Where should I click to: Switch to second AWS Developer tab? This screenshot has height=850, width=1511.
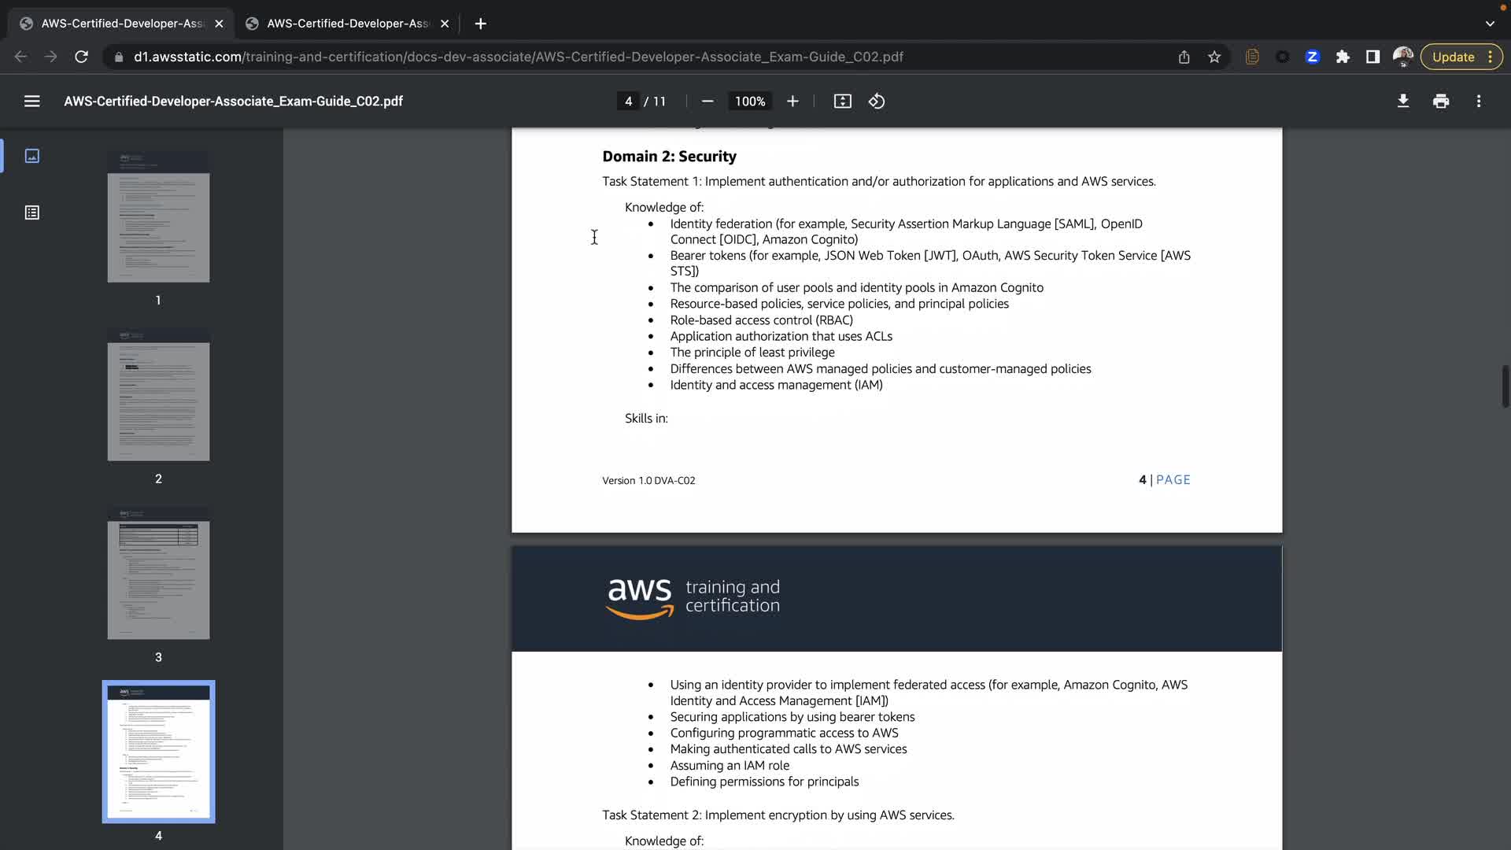tap(346, 24)
